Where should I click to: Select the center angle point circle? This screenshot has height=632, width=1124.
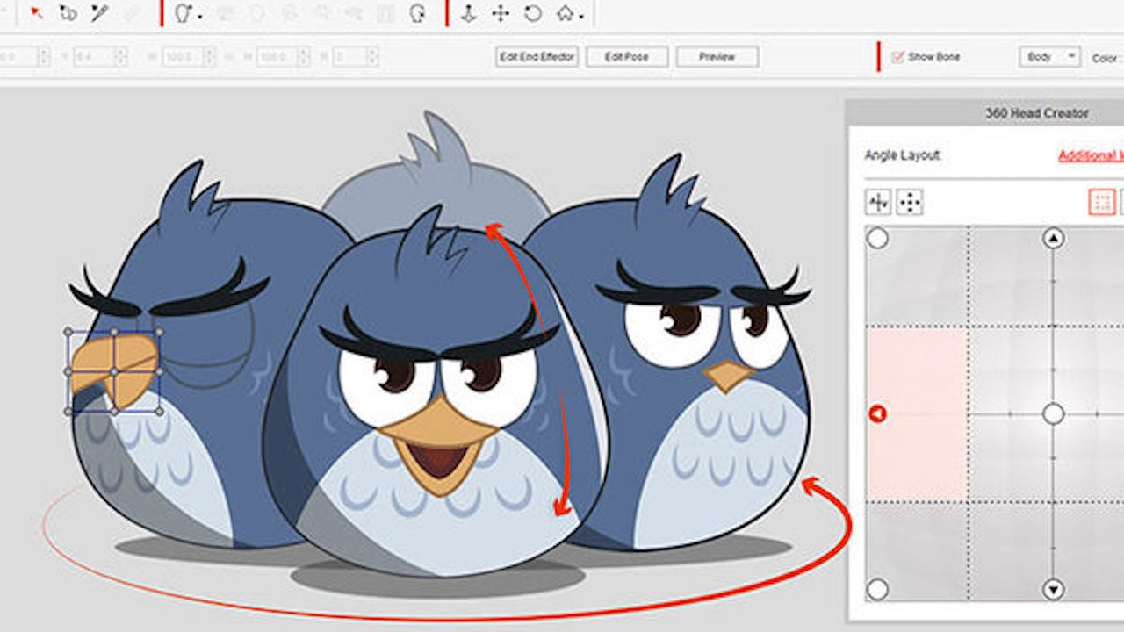tap(1053, 413)
